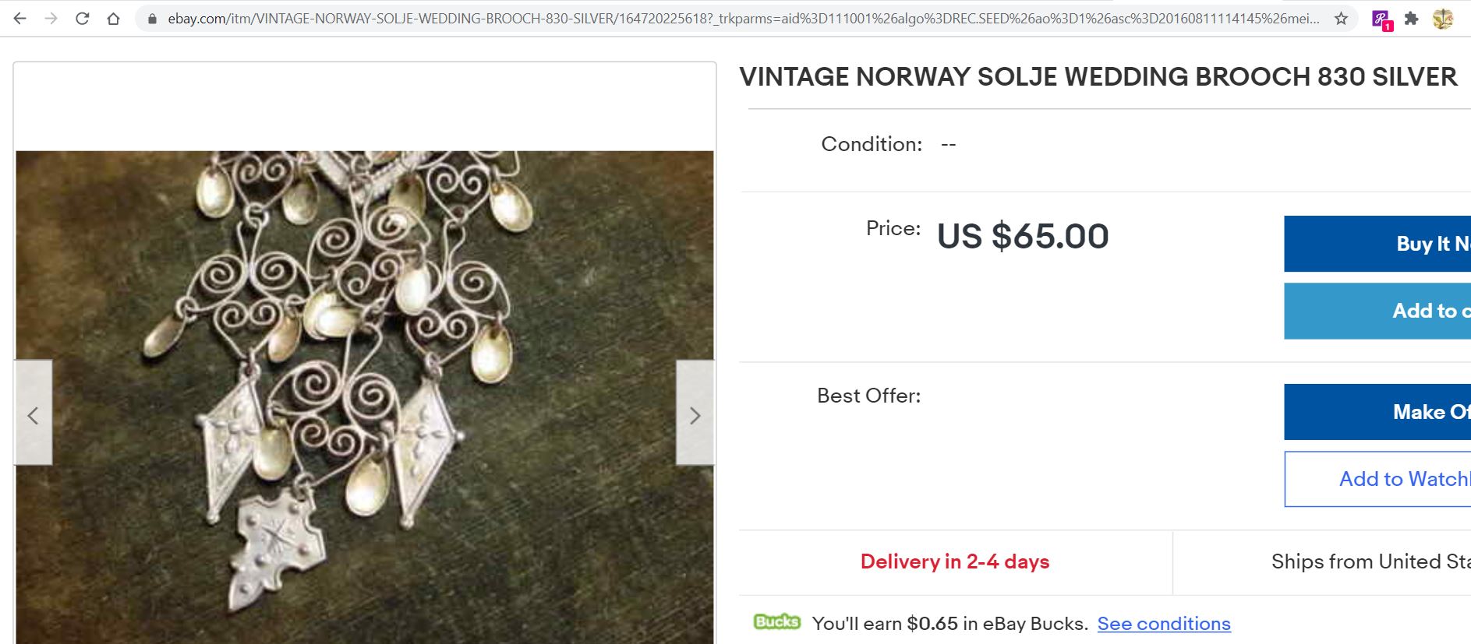Click the Buy It Now button

click(x=1377, y=244)
